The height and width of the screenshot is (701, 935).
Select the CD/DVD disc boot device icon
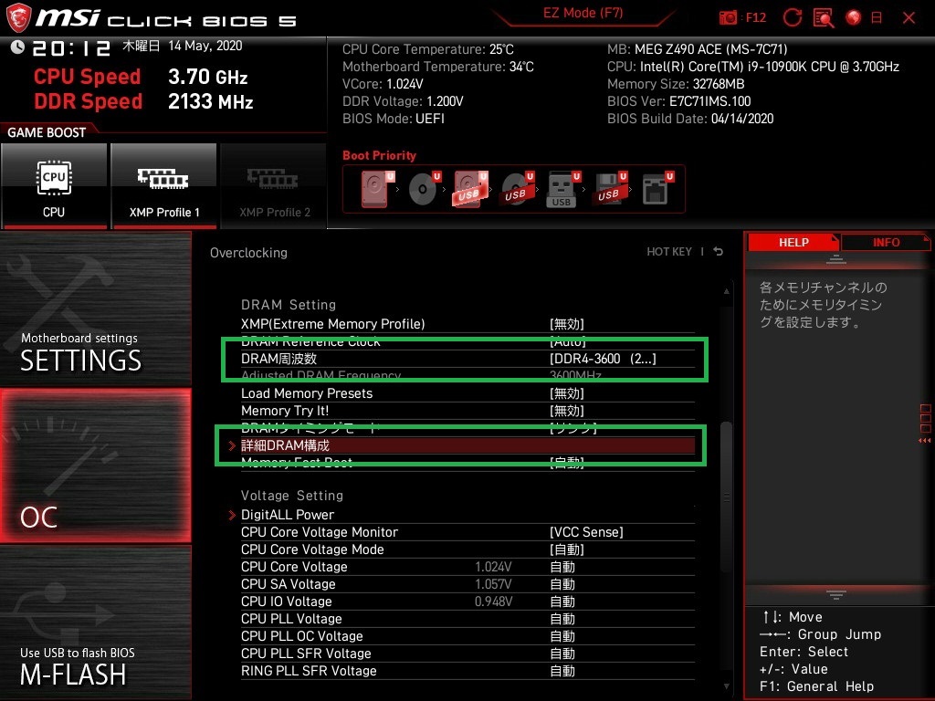pyautogui.click(x=424, y=189)
